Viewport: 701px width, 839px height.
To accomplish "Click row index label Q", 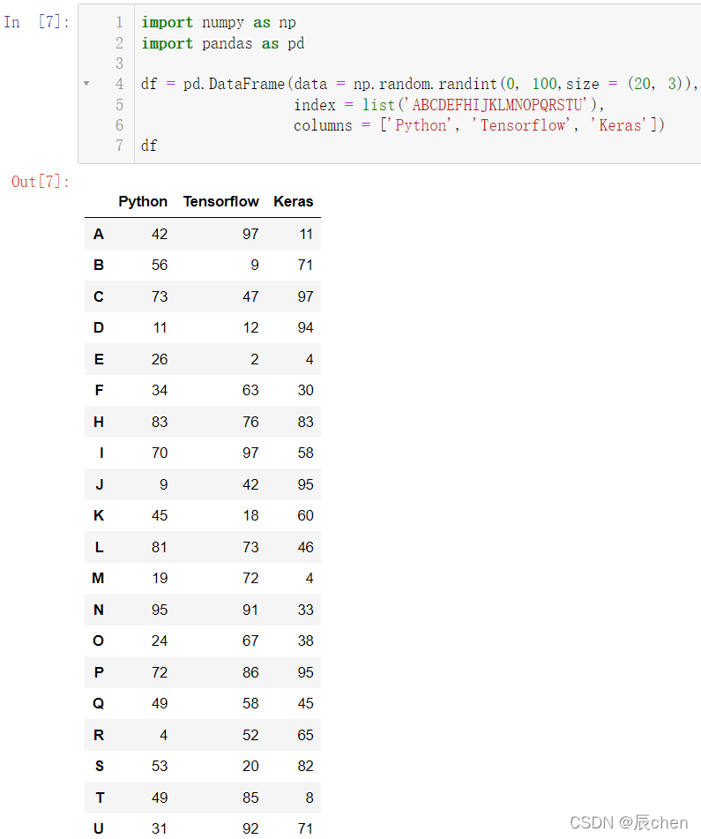I will point(99,703).
